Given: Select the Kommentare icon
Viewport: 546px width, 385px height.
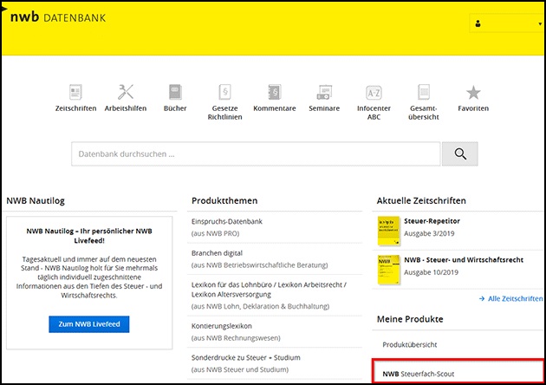Looking at the screenshot, I should [x=274, y=92].
